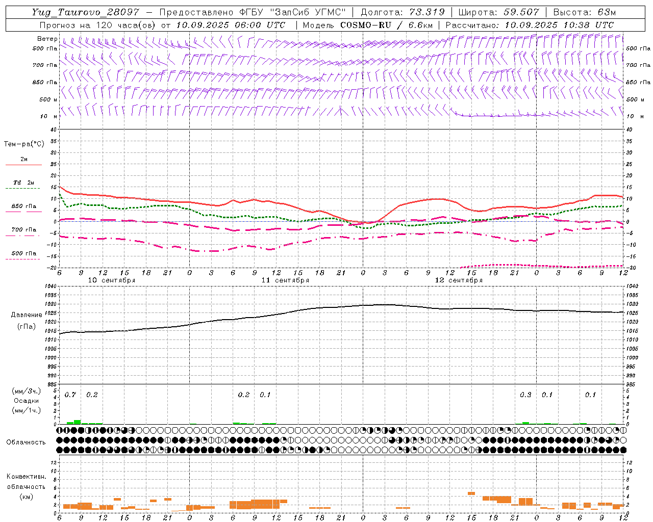Click the 0.3 precipitation amount value
Image resolution: width=653 pixels, height=522 pixels.
525,395
